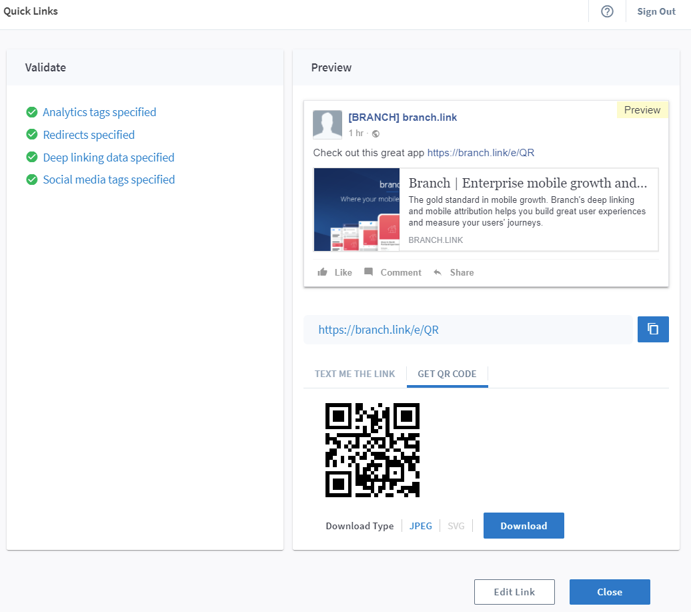
Task: Click the globe privacy icon next to 1 hr
Action: pyautogui.click(x=376, y=133)
